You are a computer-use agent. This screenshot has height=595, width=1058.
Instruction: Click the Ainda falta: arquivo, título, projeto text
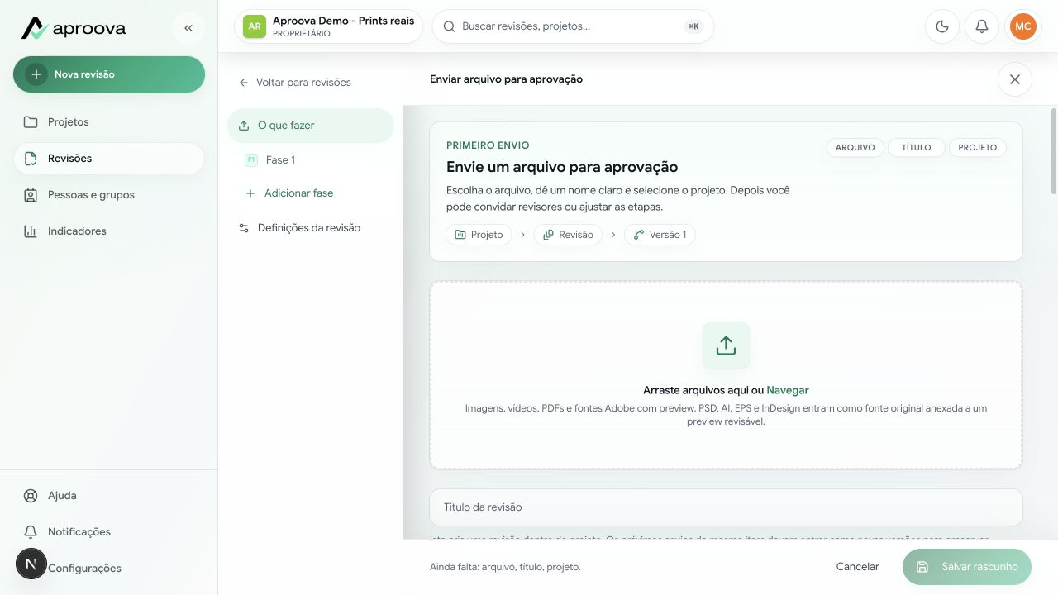[505, 567]
